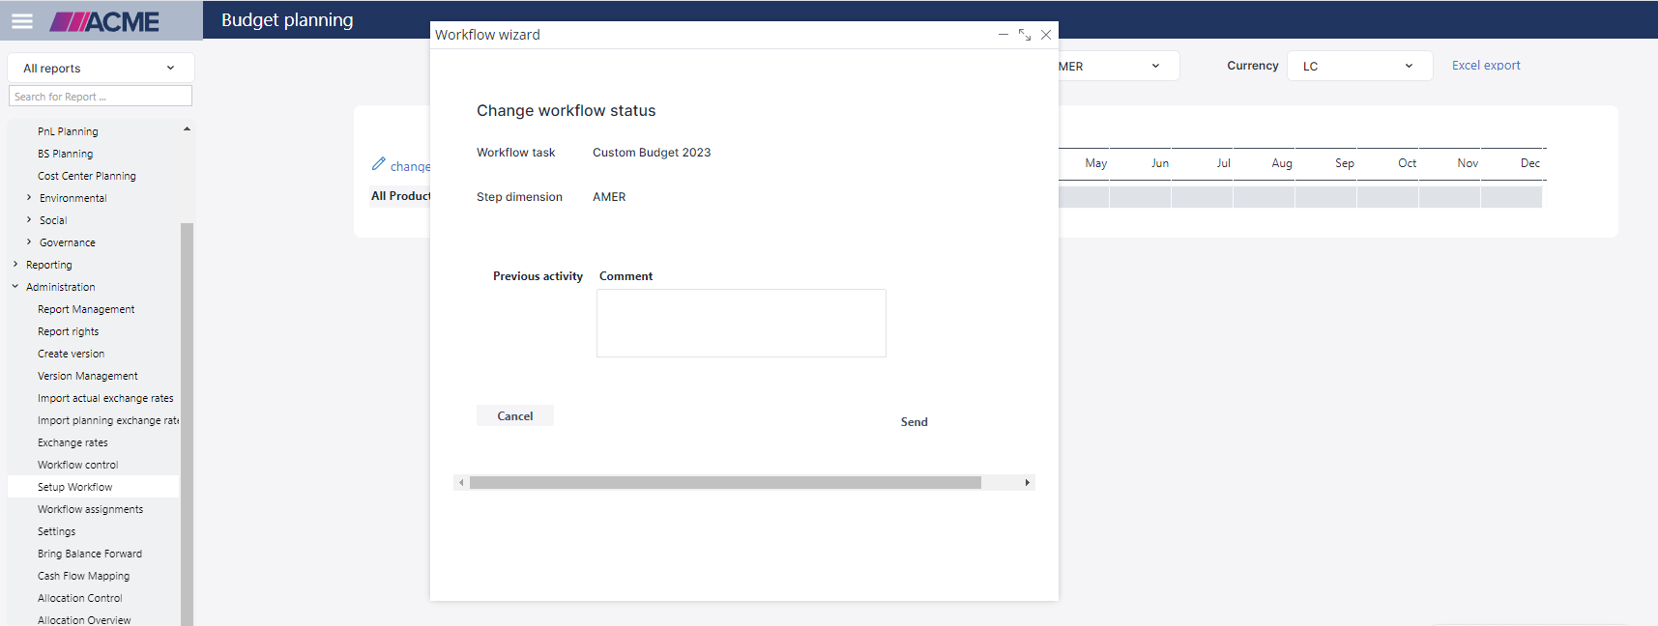Collapse the Administration section
The width and height of the screenshot is (1658, 626).
(x=15, y=287)
